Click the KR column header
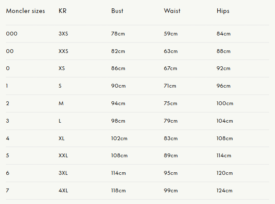Viewport: 275px width, 204px height. (x=62, y=11)
